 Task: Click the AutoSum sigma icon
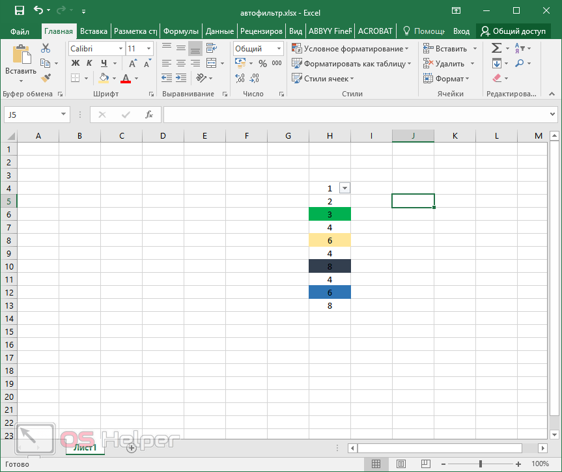tap(496, 48)
